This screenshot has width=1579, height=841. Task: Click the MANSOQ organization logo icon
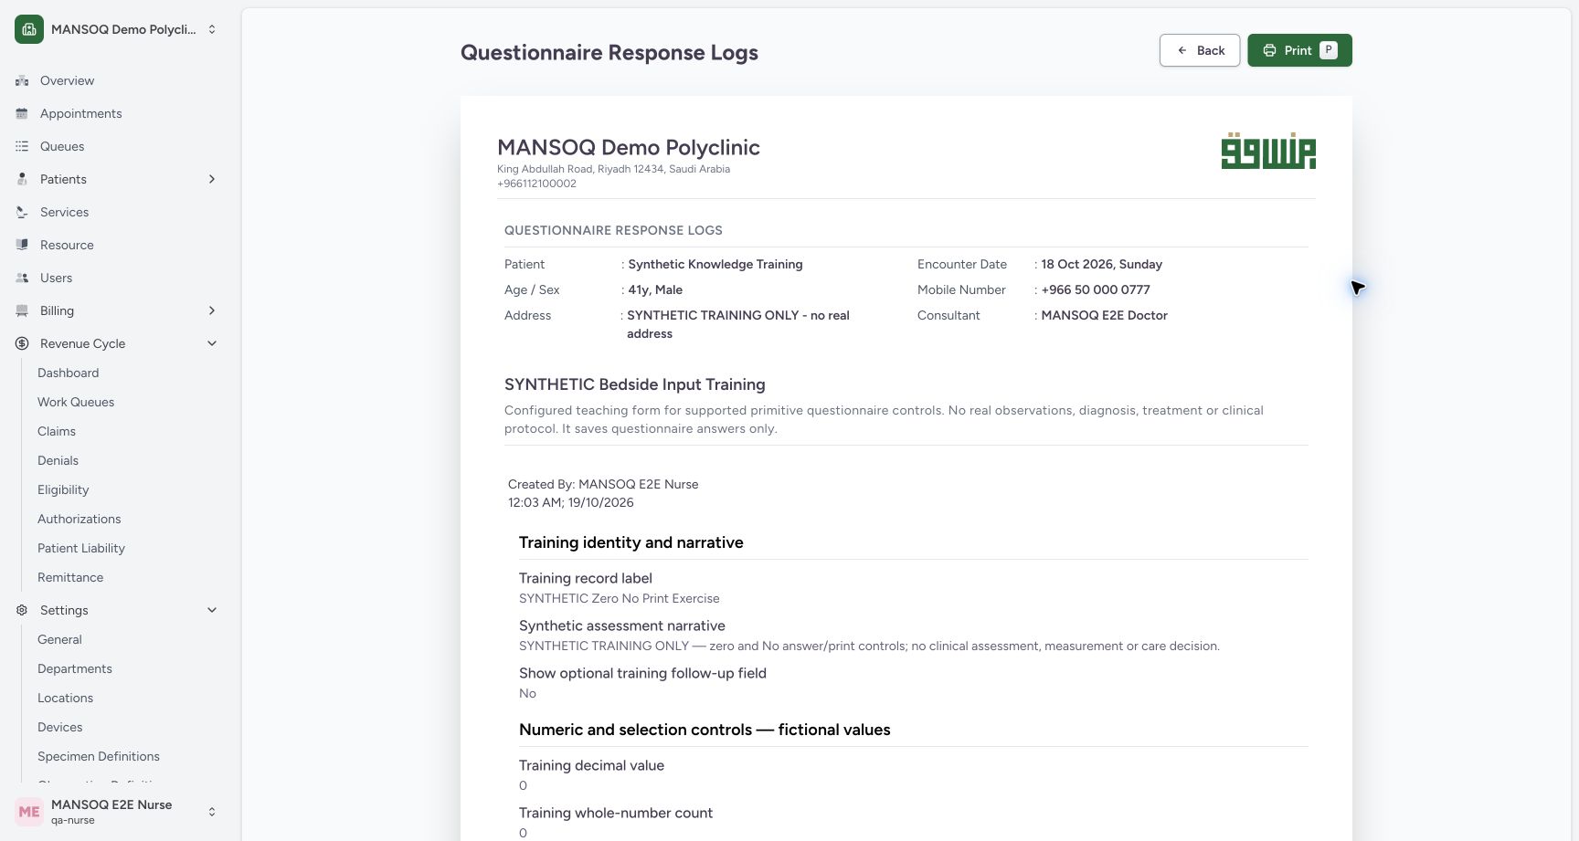point(29,29)
